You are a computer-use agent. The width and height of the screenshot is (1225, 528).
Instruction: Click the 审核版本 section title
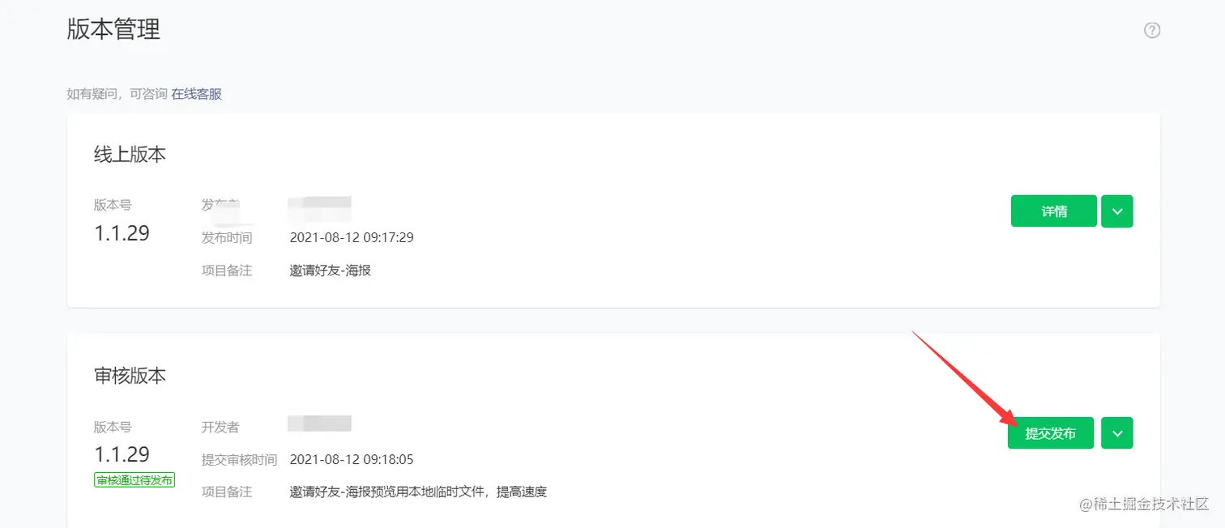tap(130, 376)
